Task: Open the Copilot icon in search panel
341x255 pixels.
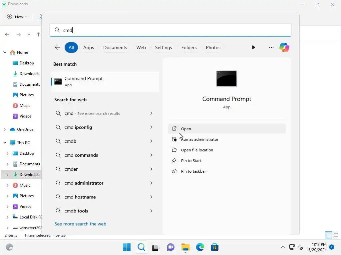Action: pos(284,47)
